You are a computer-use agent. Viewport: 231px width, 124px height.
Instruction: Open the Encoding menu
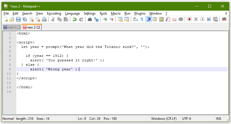pyautogui.click(x=54, y=13)
